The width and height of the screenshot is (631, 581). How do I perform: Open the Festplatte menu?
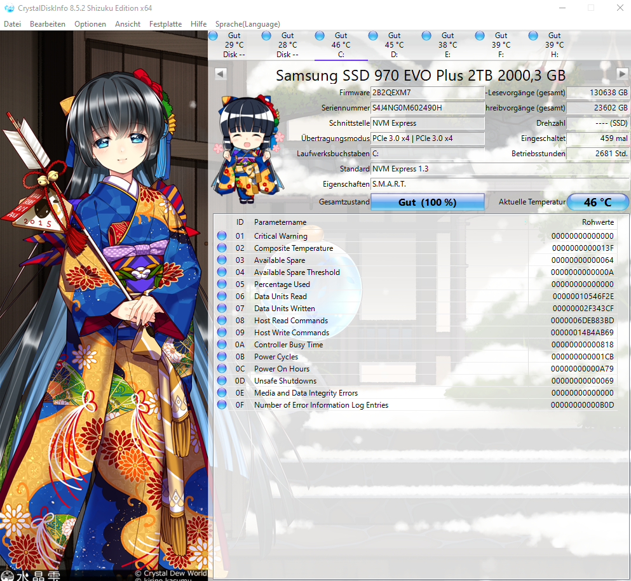click(165, 23)
